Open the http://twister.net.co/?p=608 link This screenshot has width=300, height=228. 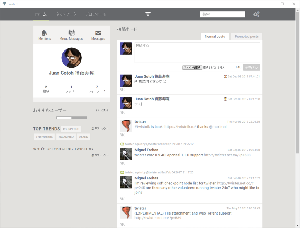[x=227, y=155]
